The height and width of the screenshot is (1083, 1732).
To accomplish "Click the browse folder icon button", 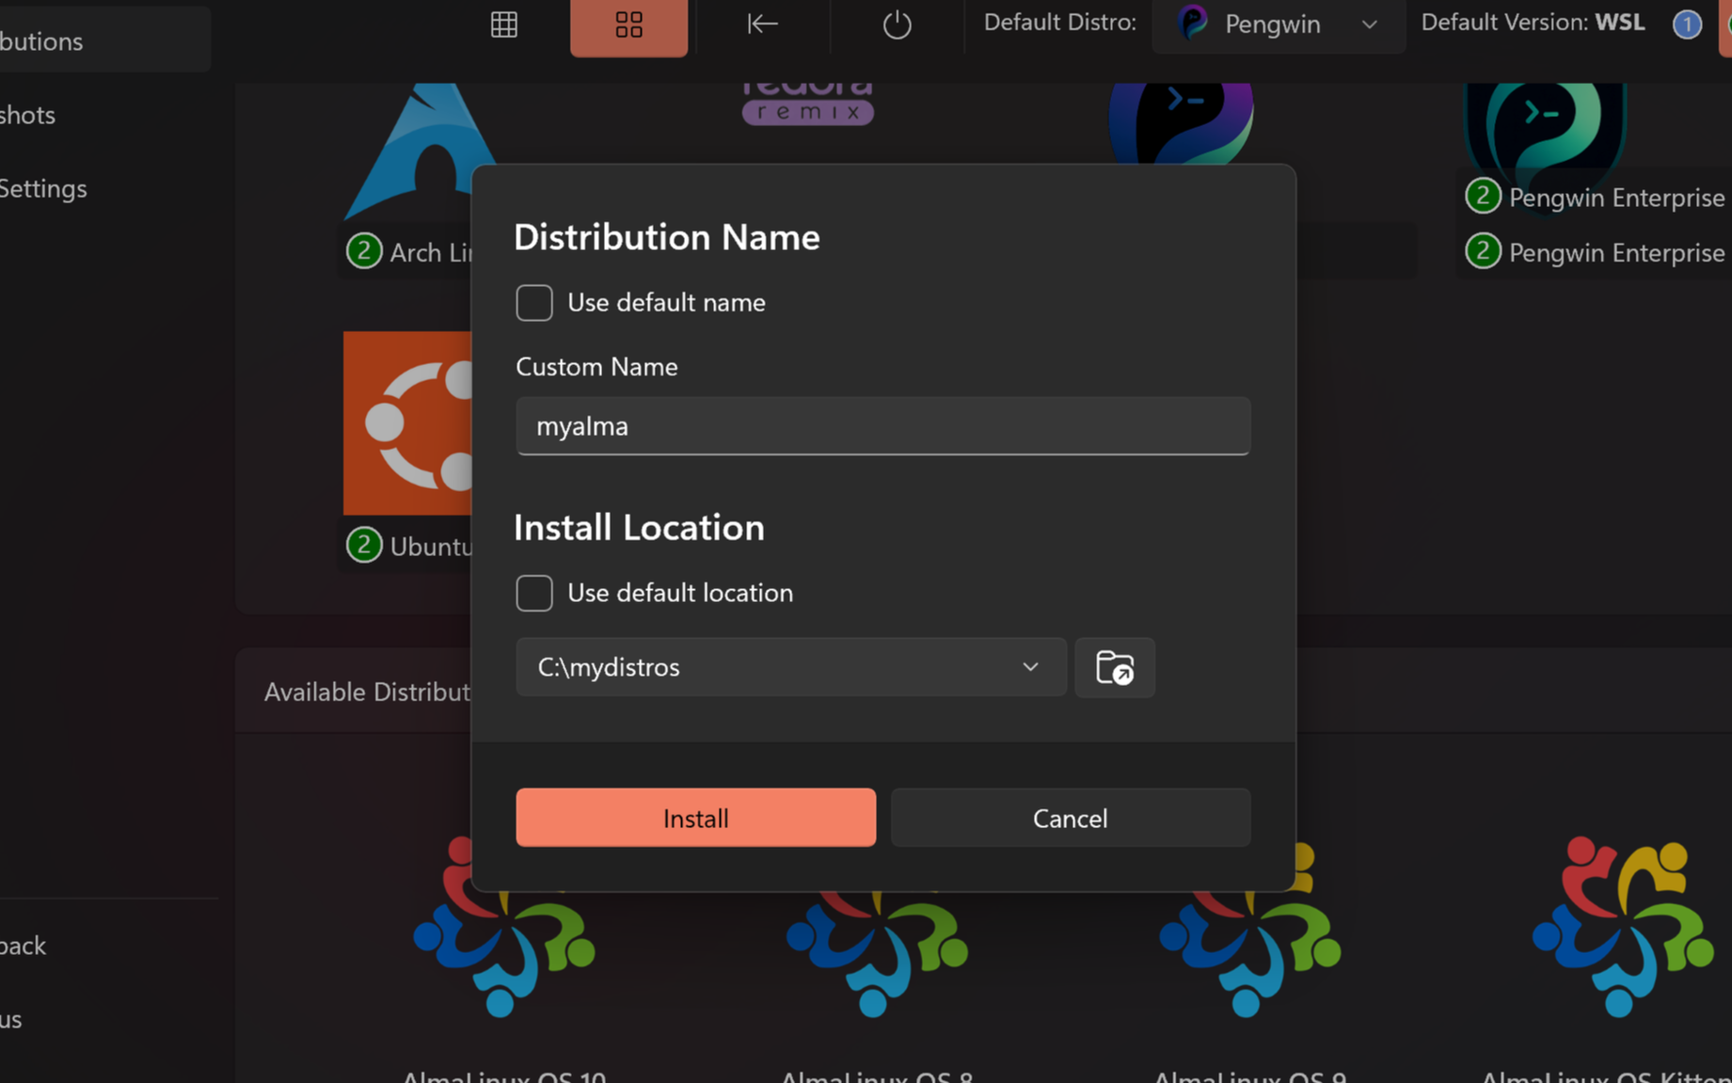I will 1115,667.
